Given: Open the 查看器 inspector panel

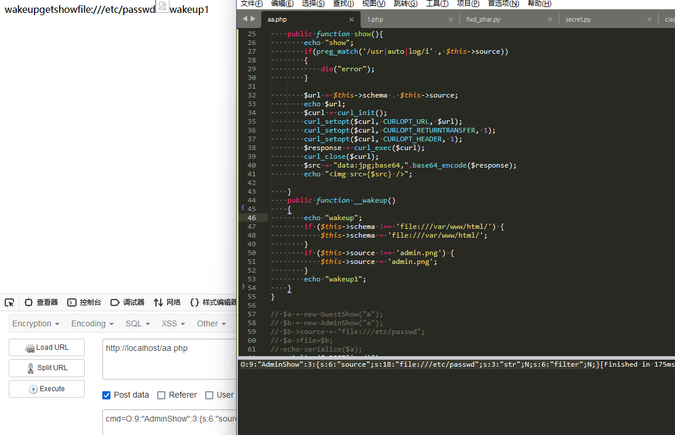Looking at the screenshot, I should click(x=41, y=302).
